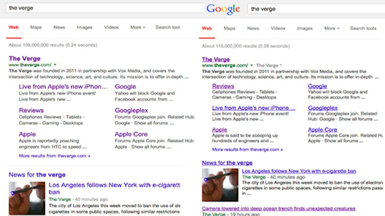Open the non-underlined 'The Verge' main result title
This screenshot has height=216, width=385.
click(x=24, y=58)
